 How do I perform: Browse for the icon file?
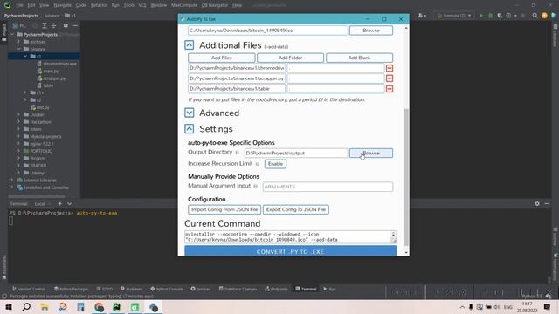(x=370, y=31)
